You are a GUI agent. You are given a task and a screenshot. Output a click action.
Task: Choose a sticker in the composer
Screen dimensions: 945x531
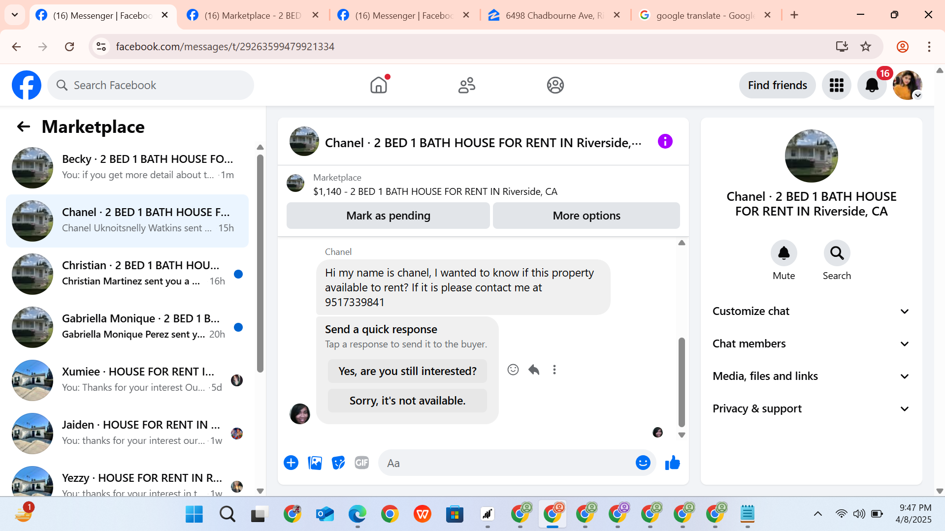pyautogui.click(x=338, y=463)
